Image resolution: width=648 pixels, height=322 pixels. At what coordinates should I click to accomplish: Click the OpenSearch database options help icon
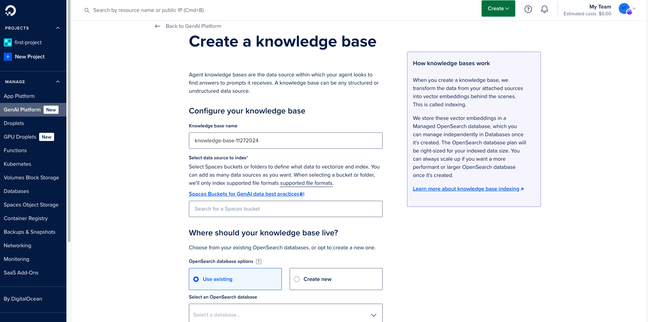(259, 262)
